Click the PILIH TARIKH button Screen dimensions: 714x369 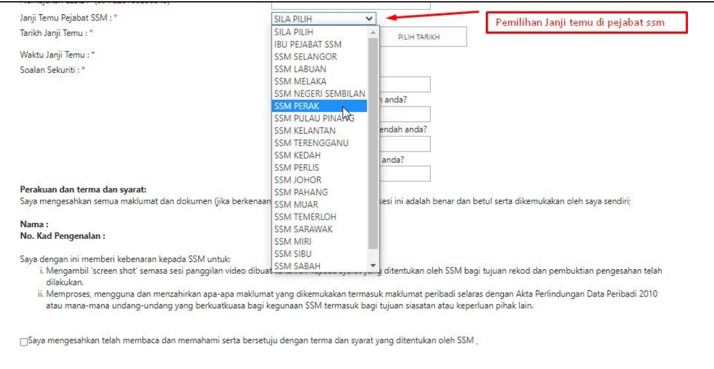423,37
